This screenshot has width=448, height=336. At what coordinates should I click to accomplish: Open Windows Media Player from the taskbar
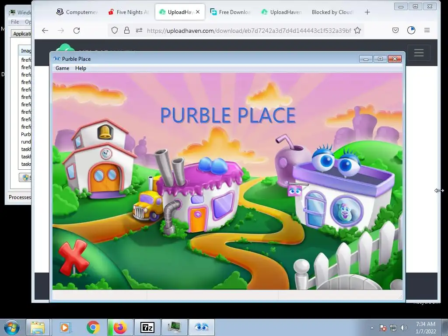pos(65,327)
